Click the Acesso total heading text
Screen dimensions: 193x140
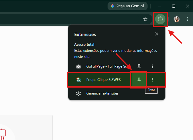tap(84, 45)
